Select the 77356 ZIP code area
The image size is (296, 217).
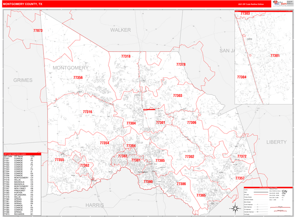[78, 78]
